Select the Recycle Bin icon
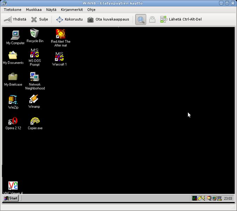Viewport: 237px width, 211px height. coord(35,34)
